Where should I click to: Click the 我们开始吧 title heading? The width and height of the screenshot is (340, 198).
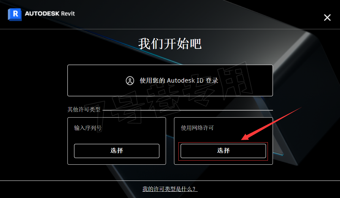170,44
